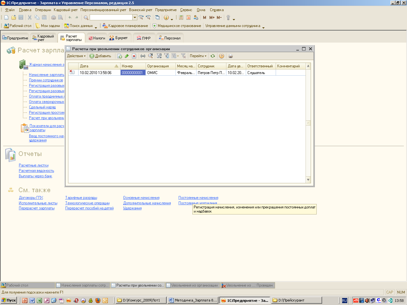The image size is (407, 305).
Task: Click the RU language indicator in tray
Action: 344,300
